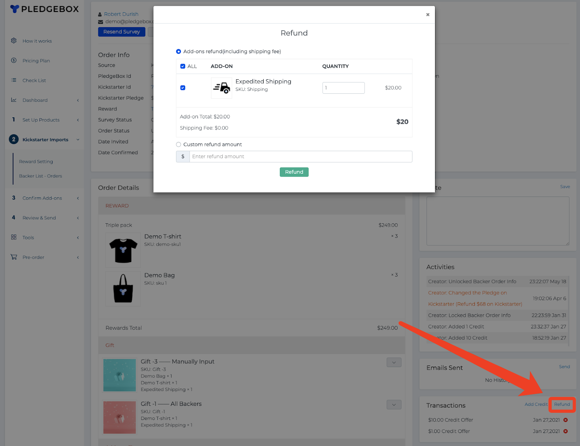Open Backer List - Orders submenu item
Screen dimensions: 580x446
click(x=41, y=176)
